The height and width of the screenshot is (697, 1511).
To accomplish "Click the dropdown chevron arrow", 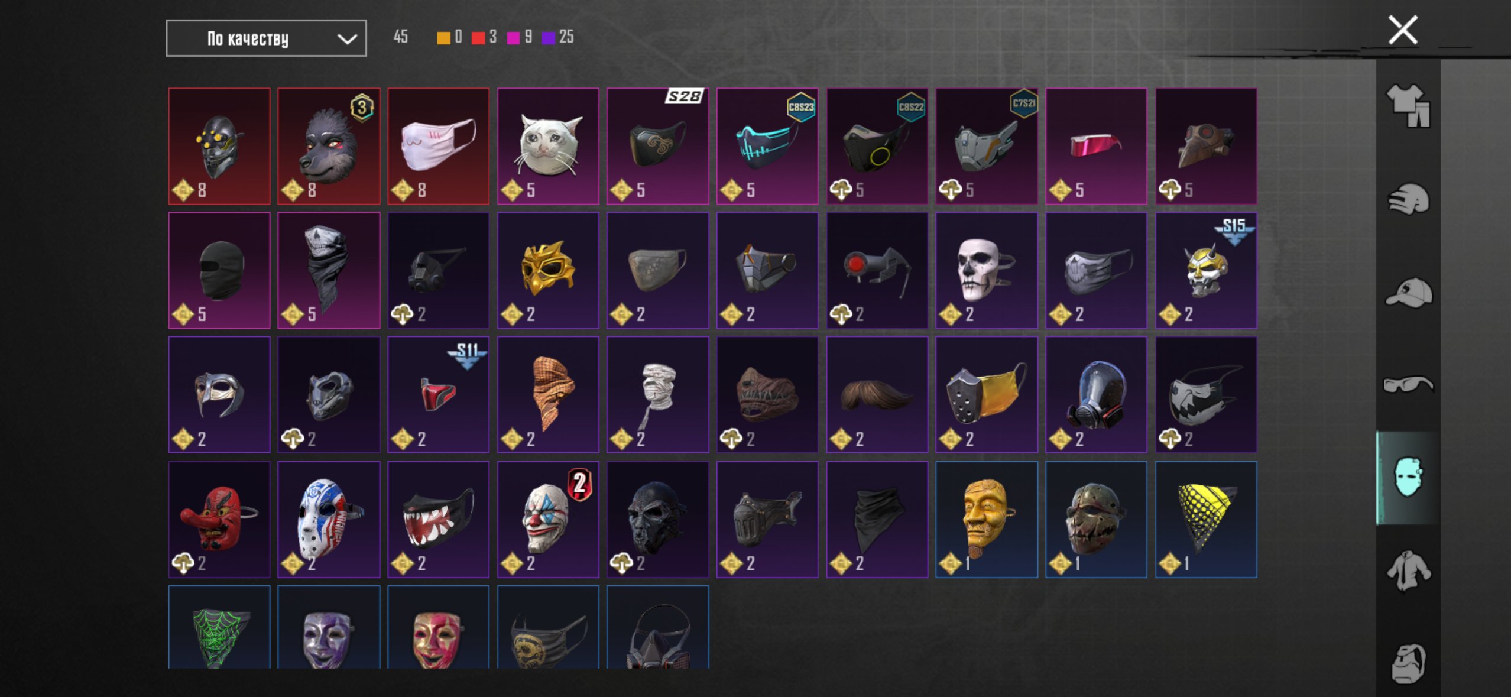I will pos(347,39).
